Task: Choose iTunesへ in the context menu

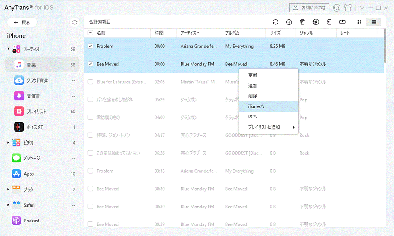Action: pyautogui.click(x=269, y=106)
